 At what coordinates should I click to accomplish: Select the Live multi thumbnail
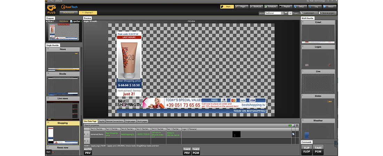click(x=318, y=81)
